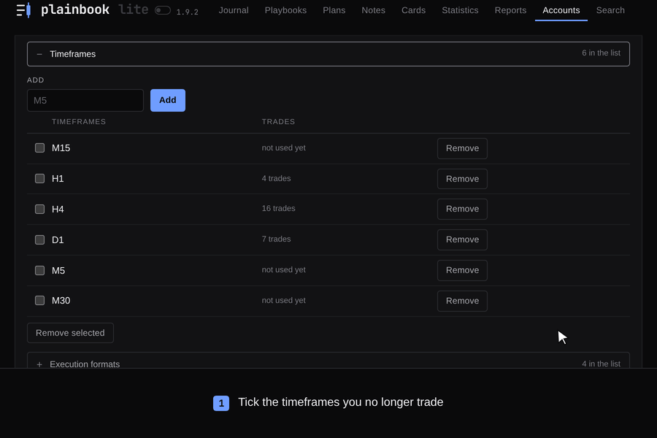657x438 pixels.
Task: Remove the M15 timeframe
Action: [462, 148]
